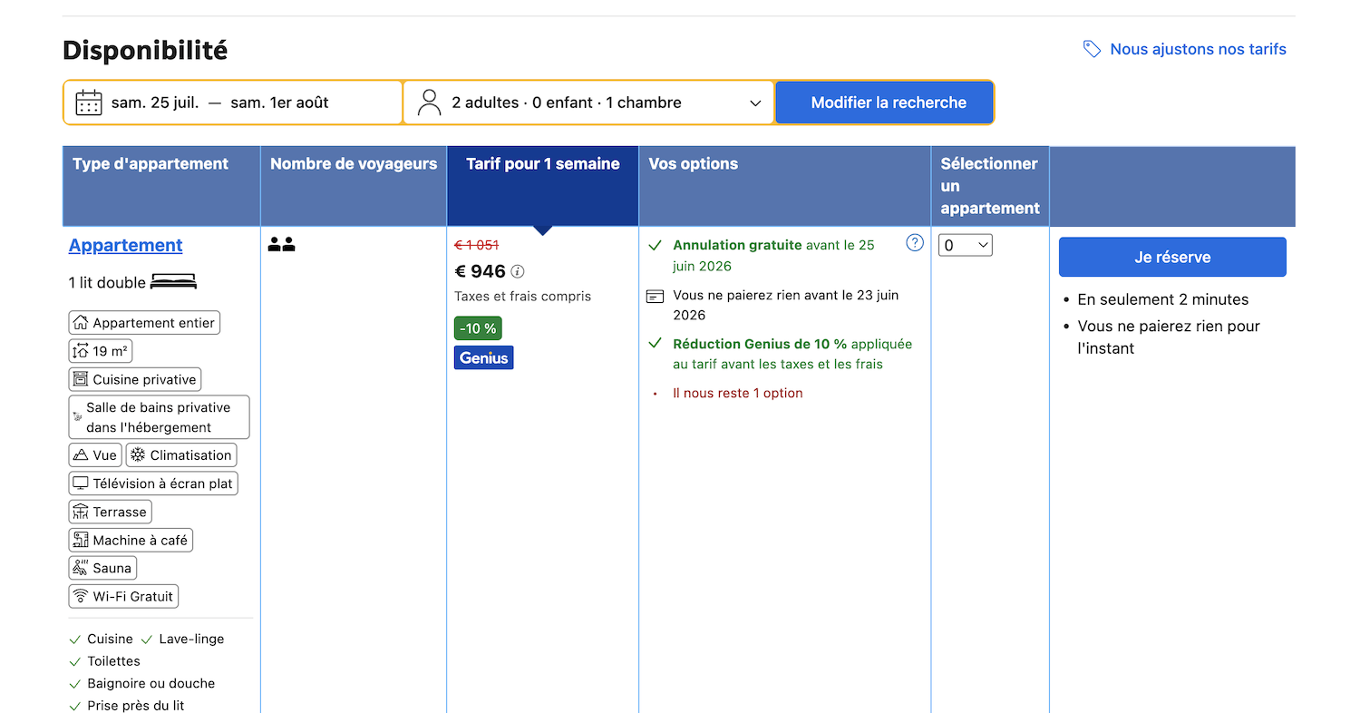
Task: Click the Wi-Fi icon on the Wi-Fi Gratuit badge
Action: pyautogui.click(x=82, y=596)
